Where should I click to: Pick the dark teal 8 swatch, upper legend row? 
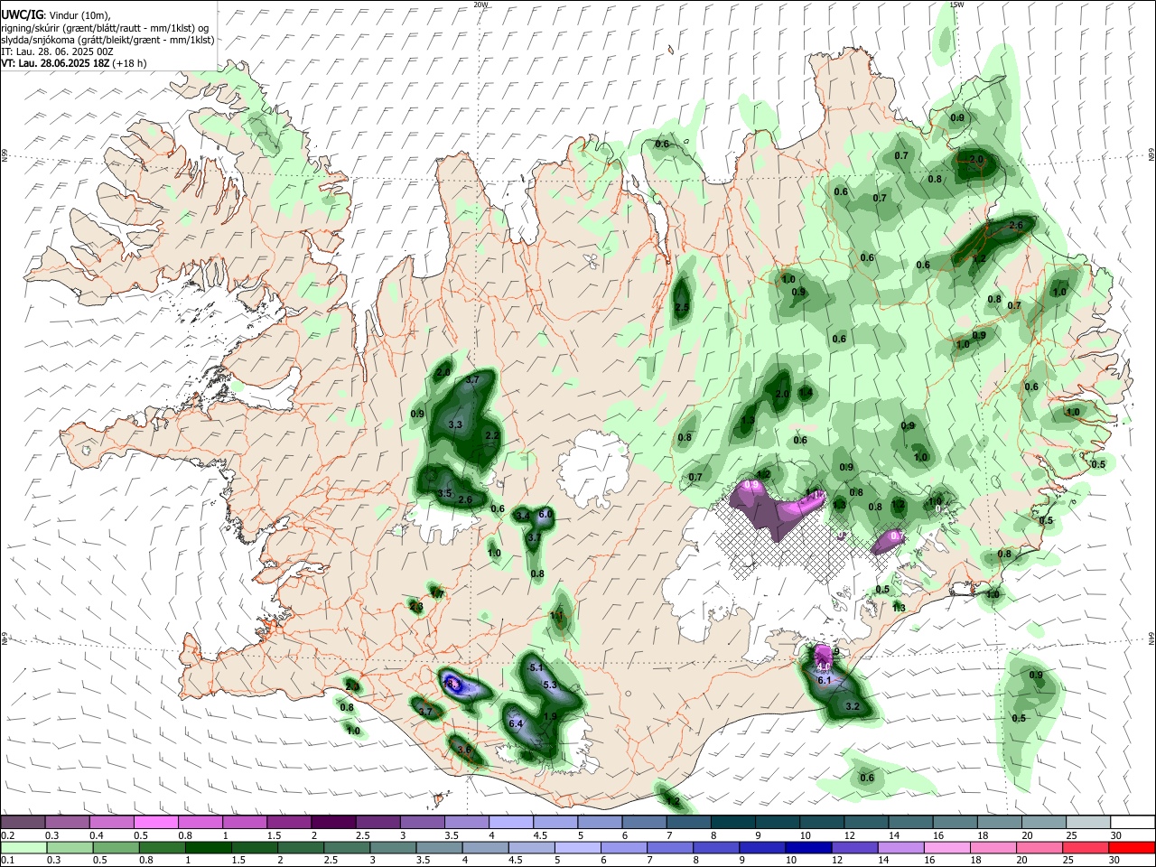pos(732,823)
